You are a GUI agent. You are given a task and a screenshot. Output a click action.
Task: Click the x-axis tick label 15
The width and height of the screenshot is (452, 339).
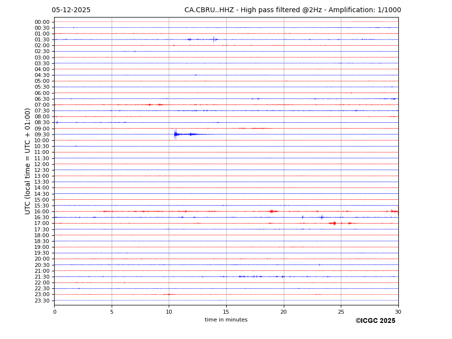pos(226,312)
